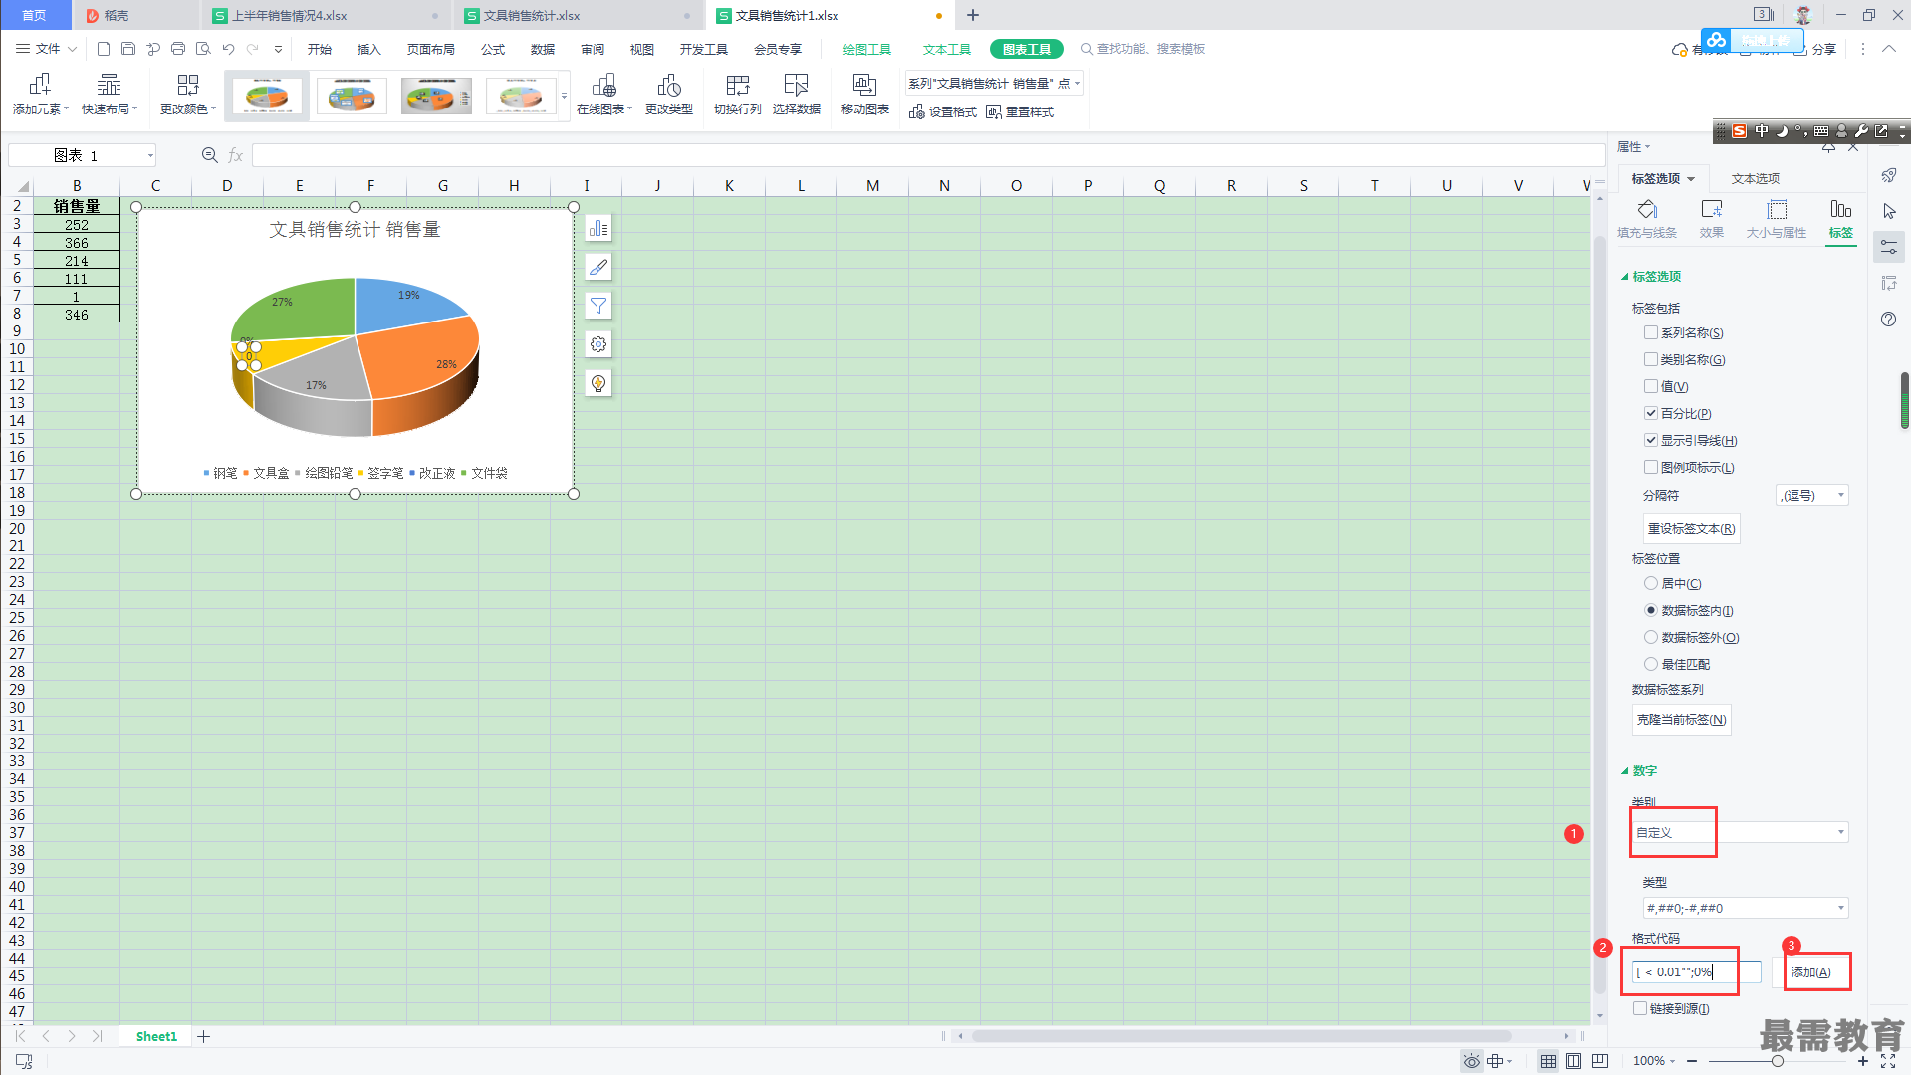Open the 页面布局 ribbon tab

[x=431, y=49]
